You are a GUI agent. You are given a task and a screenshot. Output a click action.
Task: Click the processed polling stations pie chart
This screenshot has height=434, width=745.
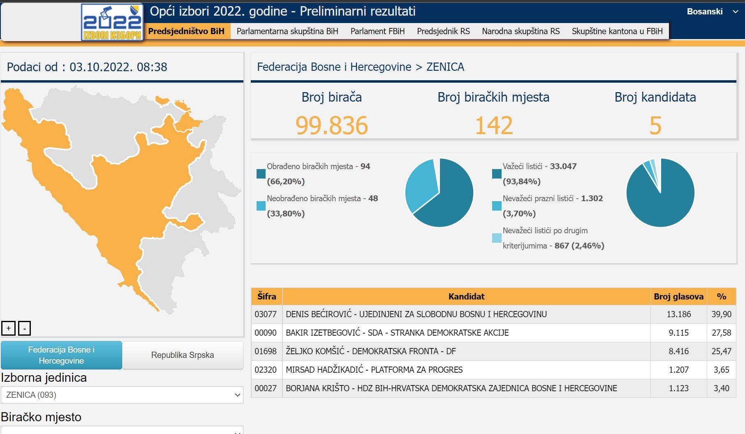[439, 193]
